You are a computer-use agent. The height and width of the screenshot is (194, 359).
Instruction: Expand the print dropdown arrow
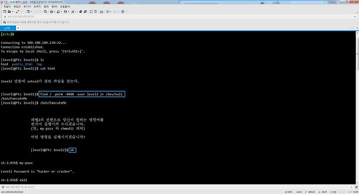[x=54, y=11]
